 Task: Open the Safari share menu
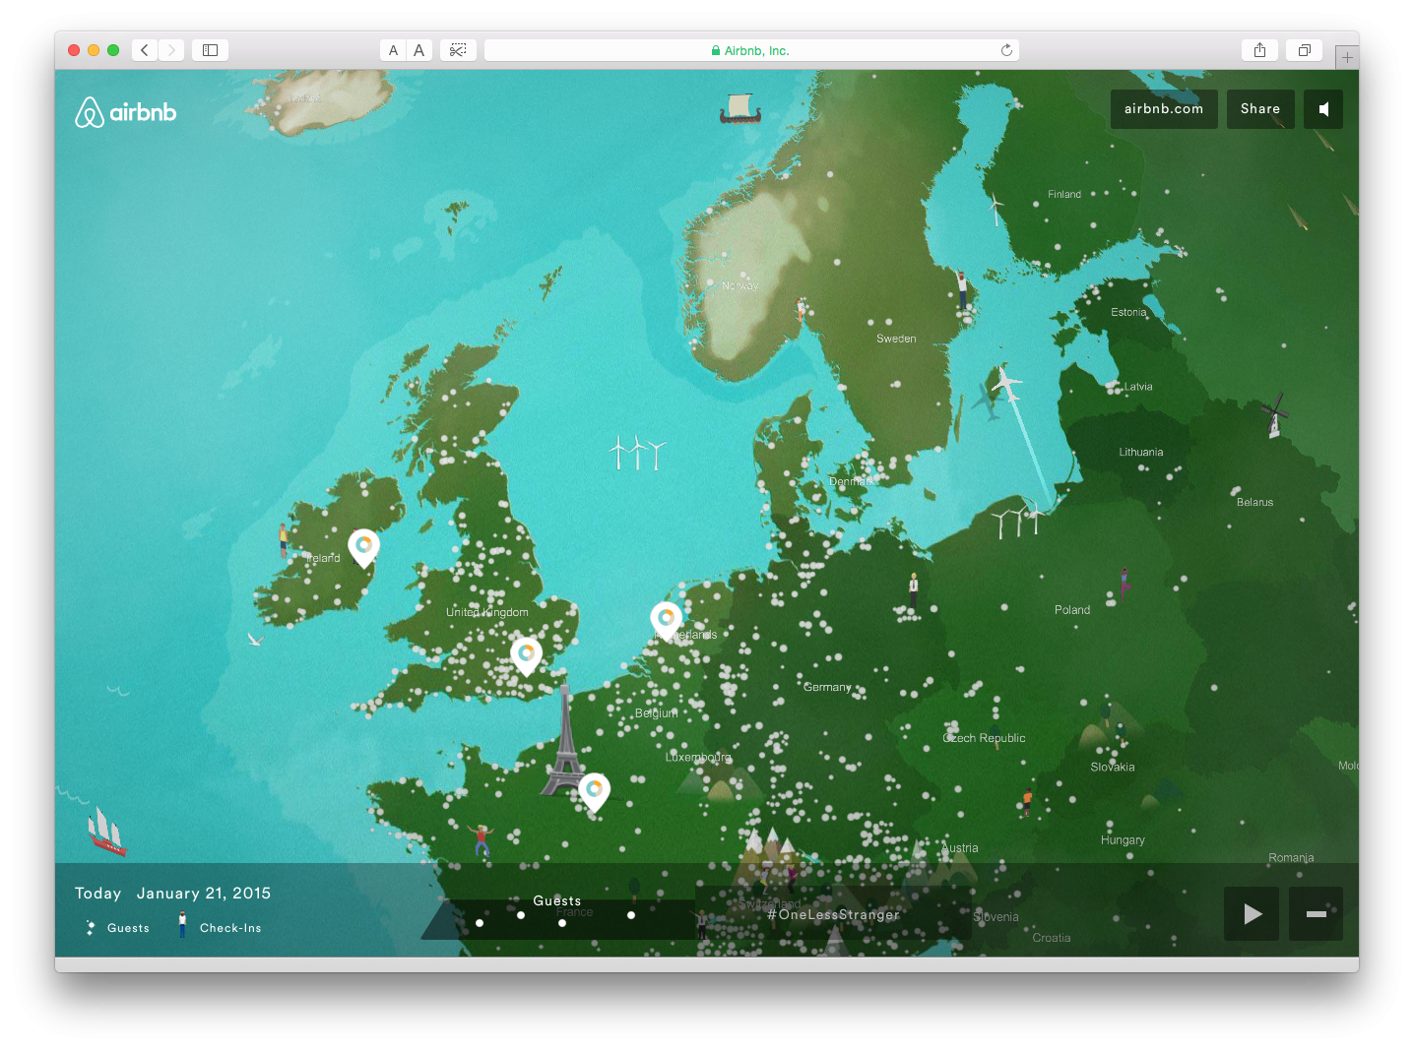tap(1259, 50)
